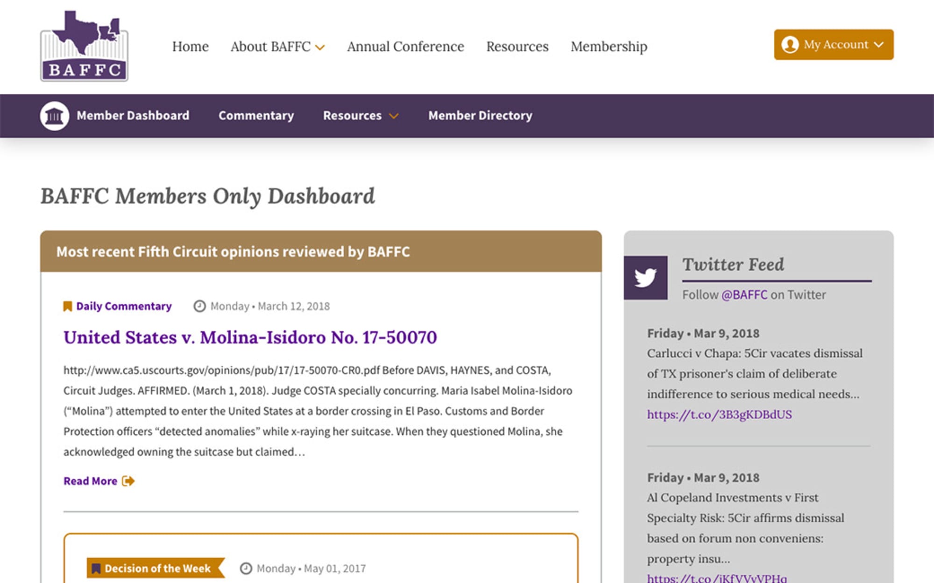The image size is (934, 583).
Task: Click the clock icon beside March 12, 2018
Action: [x=200, y=306]
